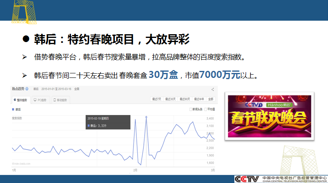Choose the 最近半年 time range

[x=199, y=99]
